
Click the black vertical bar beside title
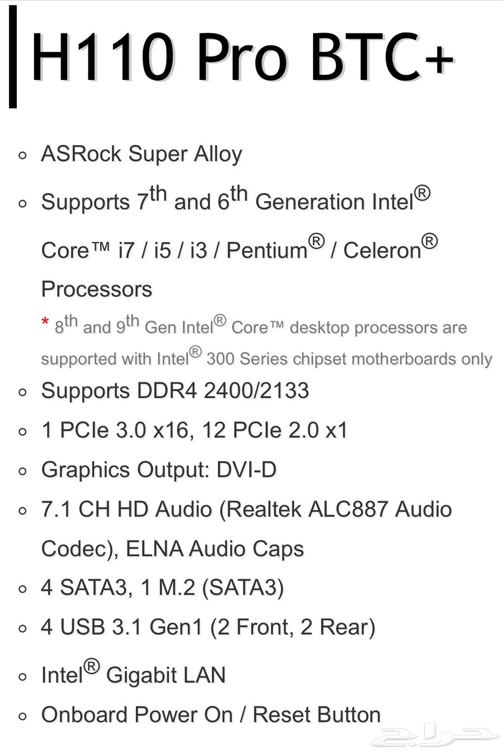13,56
